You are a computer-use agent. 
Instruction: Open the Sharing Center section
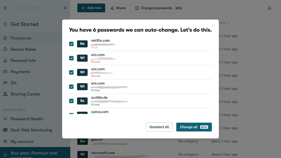point(25,94)
